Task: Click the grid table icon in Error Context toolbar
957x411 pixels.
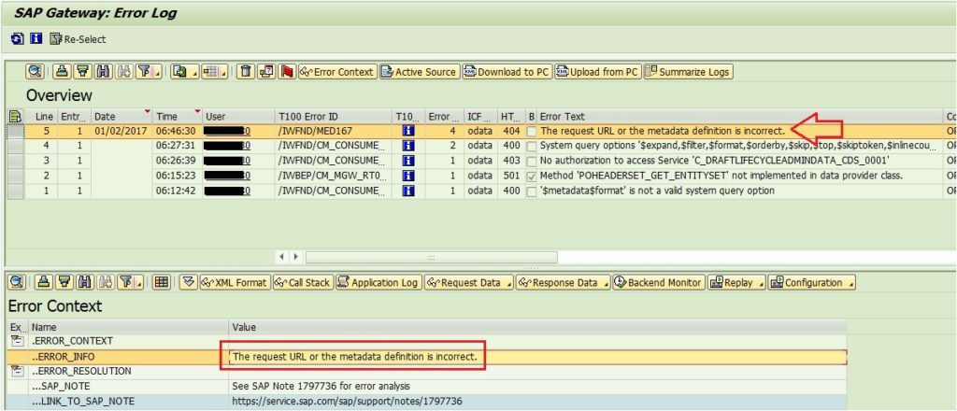Action: (161, 282)
